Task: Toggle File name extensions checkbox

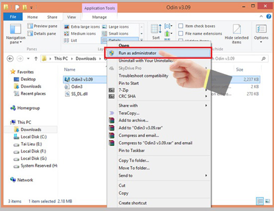Action: click(x=180, y=34)
